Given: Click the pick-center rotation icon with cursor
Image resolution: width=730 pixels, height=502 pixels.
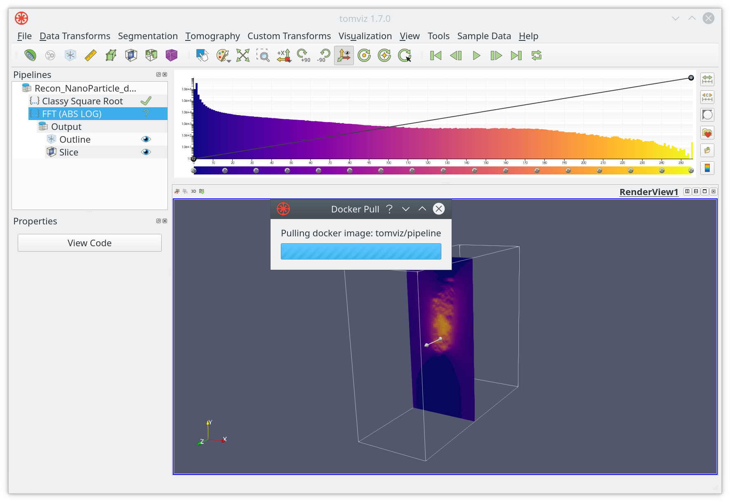Looking at the screenshot, I should point(405,55).
